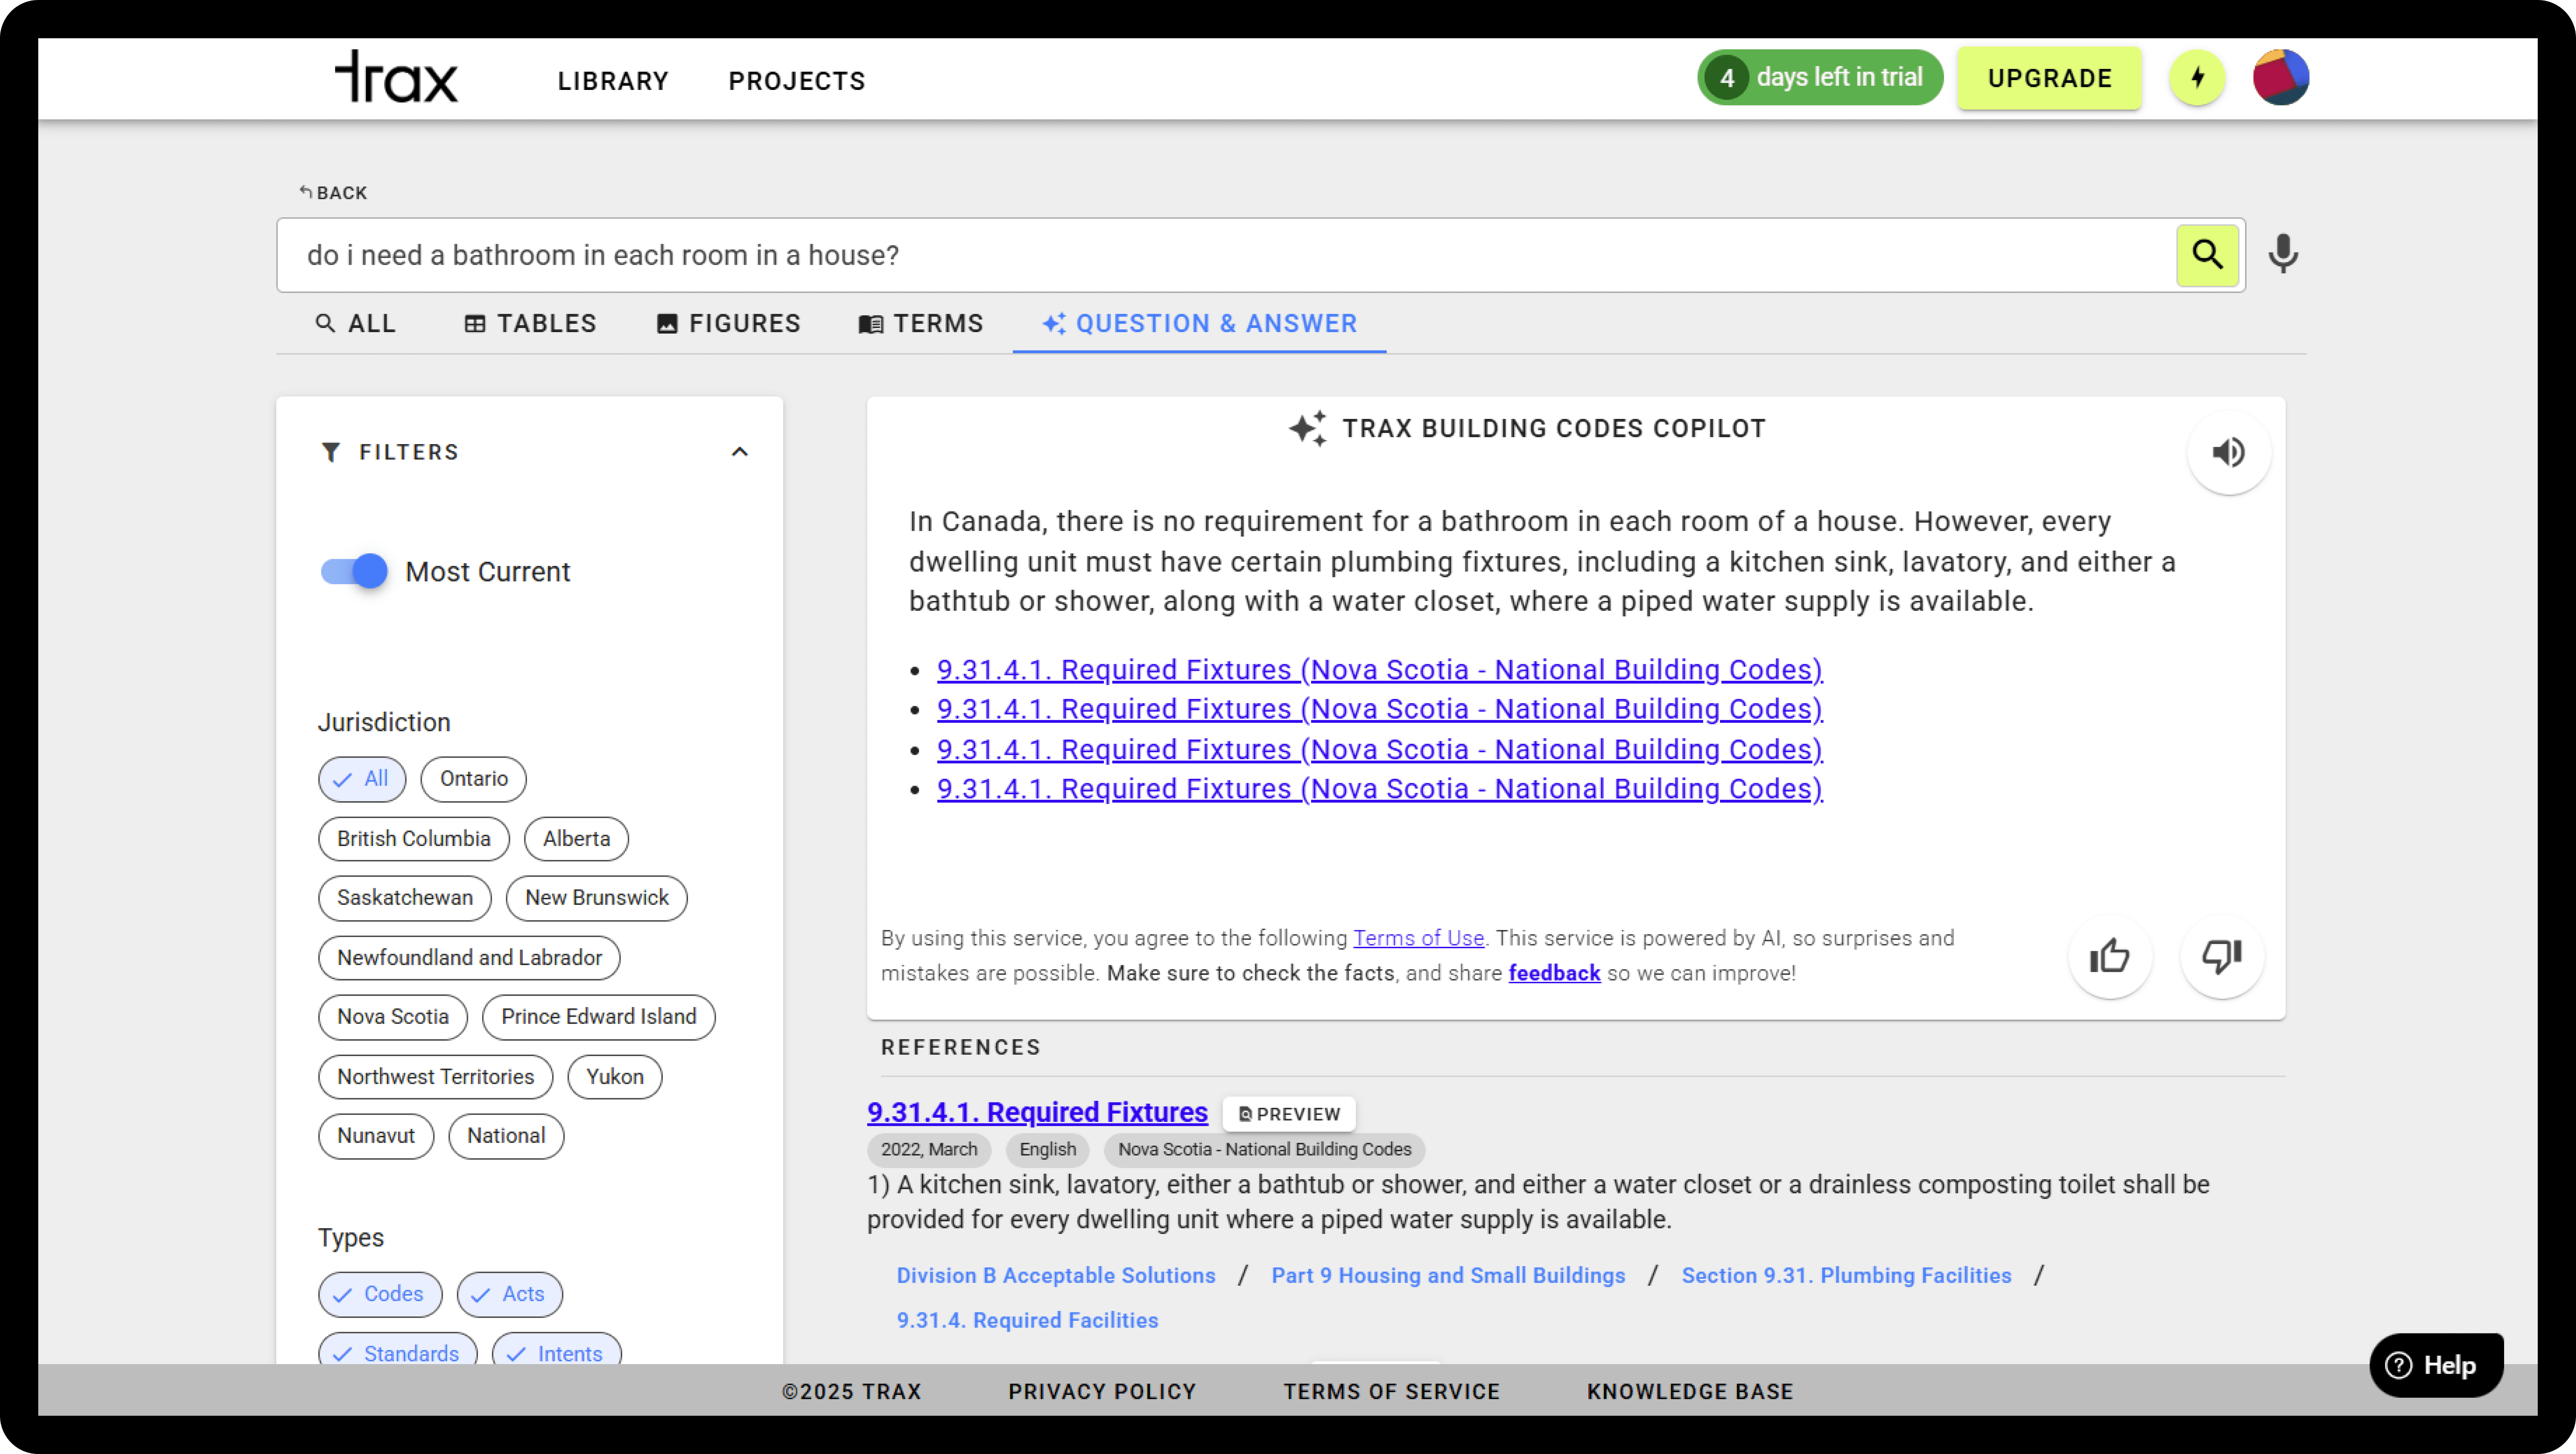The image size is (2576, 1454).
Task: Open the Terms of Use link
Action: 1418,938
